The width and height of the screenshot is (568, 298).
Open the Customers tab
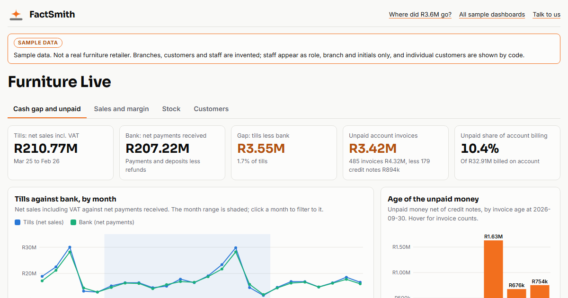211,109
